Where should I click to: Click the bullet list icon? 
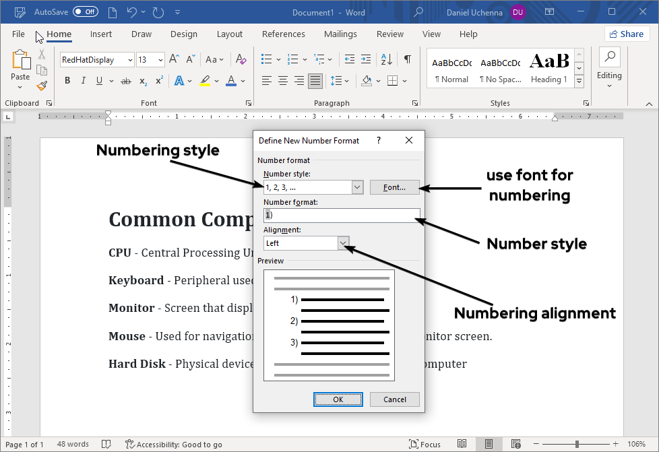tap(267, 59)
